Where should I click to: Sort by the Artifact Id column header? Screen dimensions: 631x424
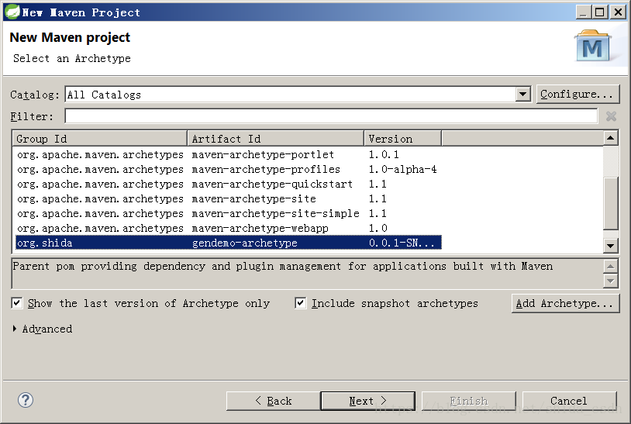(x=276, y=139)
